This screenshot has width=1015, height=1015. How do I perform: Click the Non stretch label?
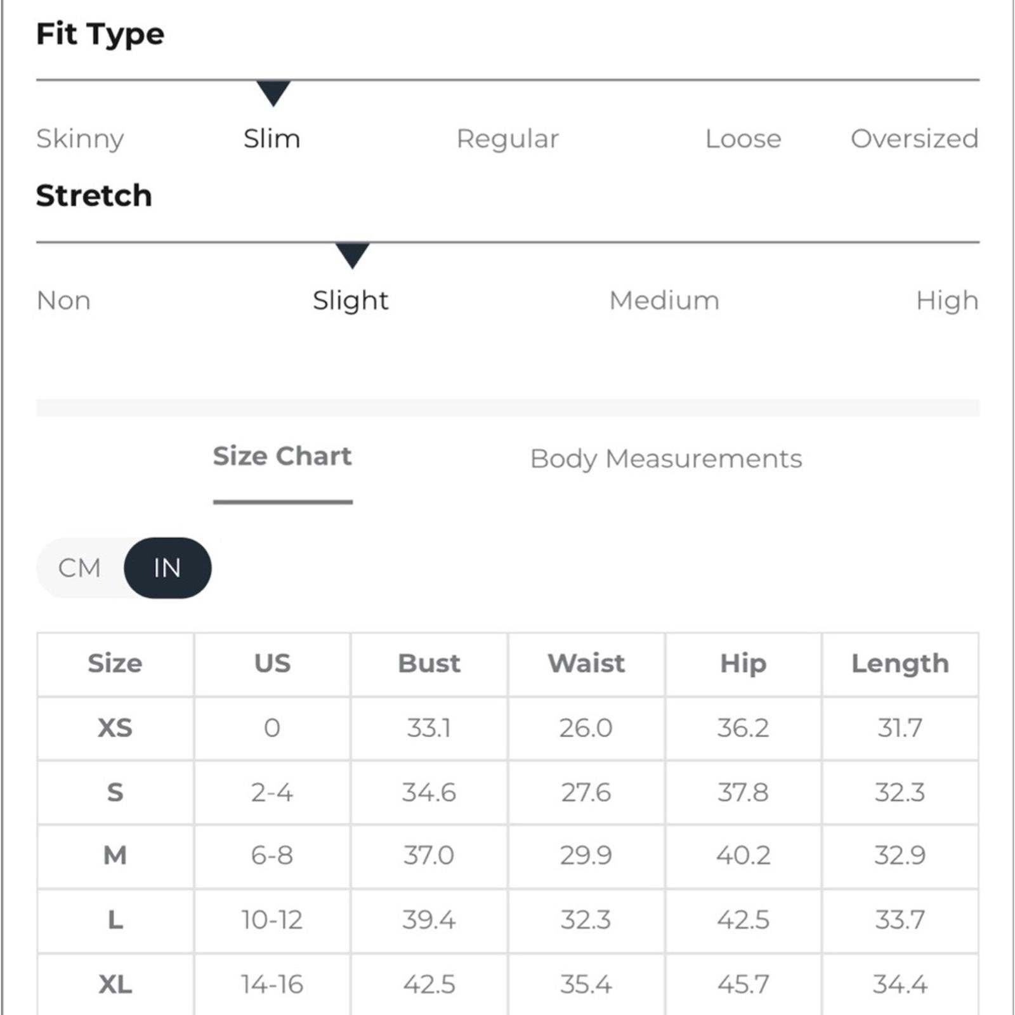(63, 301)
